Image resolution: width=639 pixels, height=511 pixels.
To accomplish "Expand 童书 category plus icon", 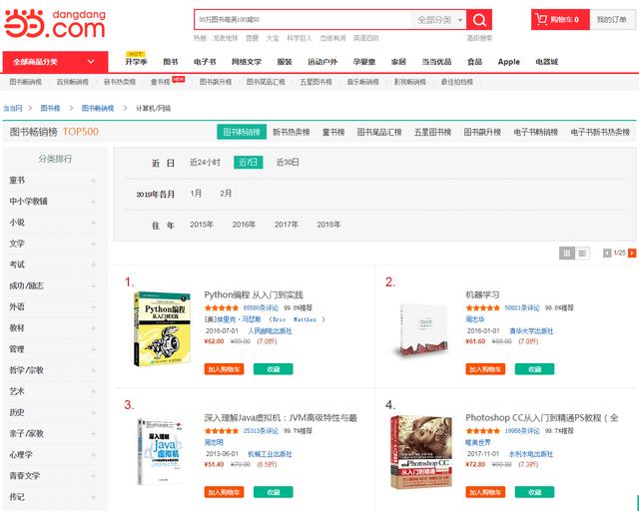I will (x=93, y=181).
